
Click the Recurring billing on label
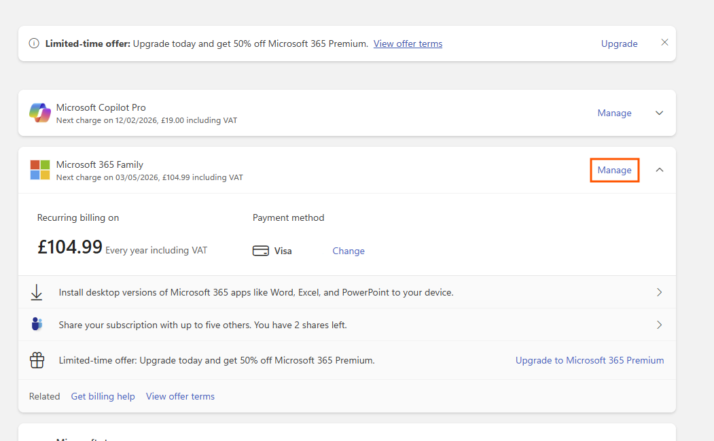point(78,217)
